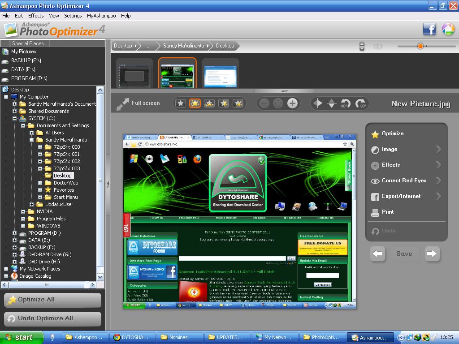This screenshot has width=459, height=344.
Task: Set the third star rating
Action: coord(209,103)
